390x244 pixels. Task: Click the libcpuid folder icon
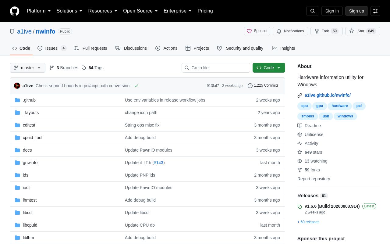pos(17,225)
